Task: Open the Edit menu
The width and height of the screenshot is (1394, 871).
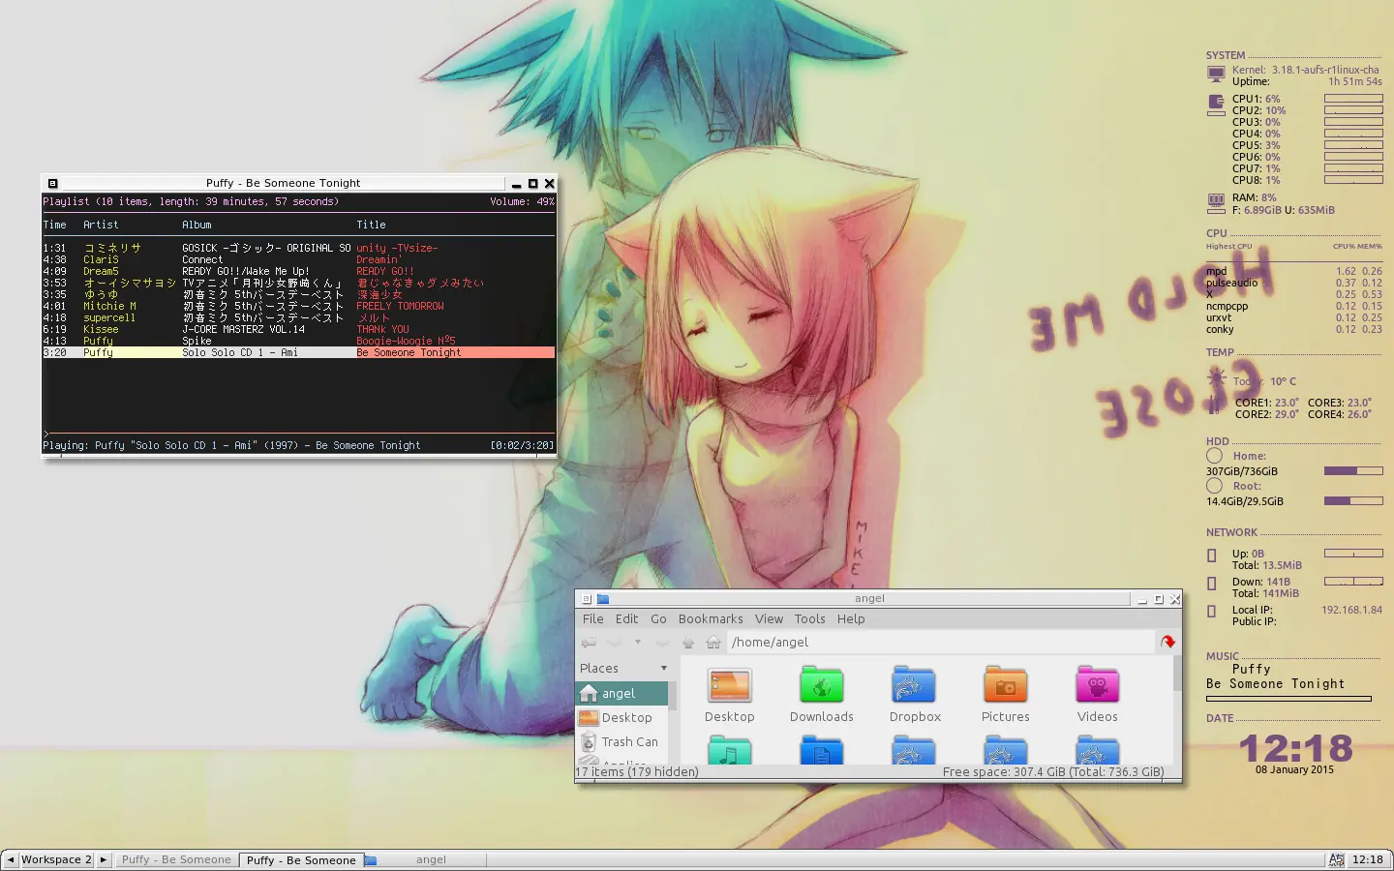Action: (627, 619)
